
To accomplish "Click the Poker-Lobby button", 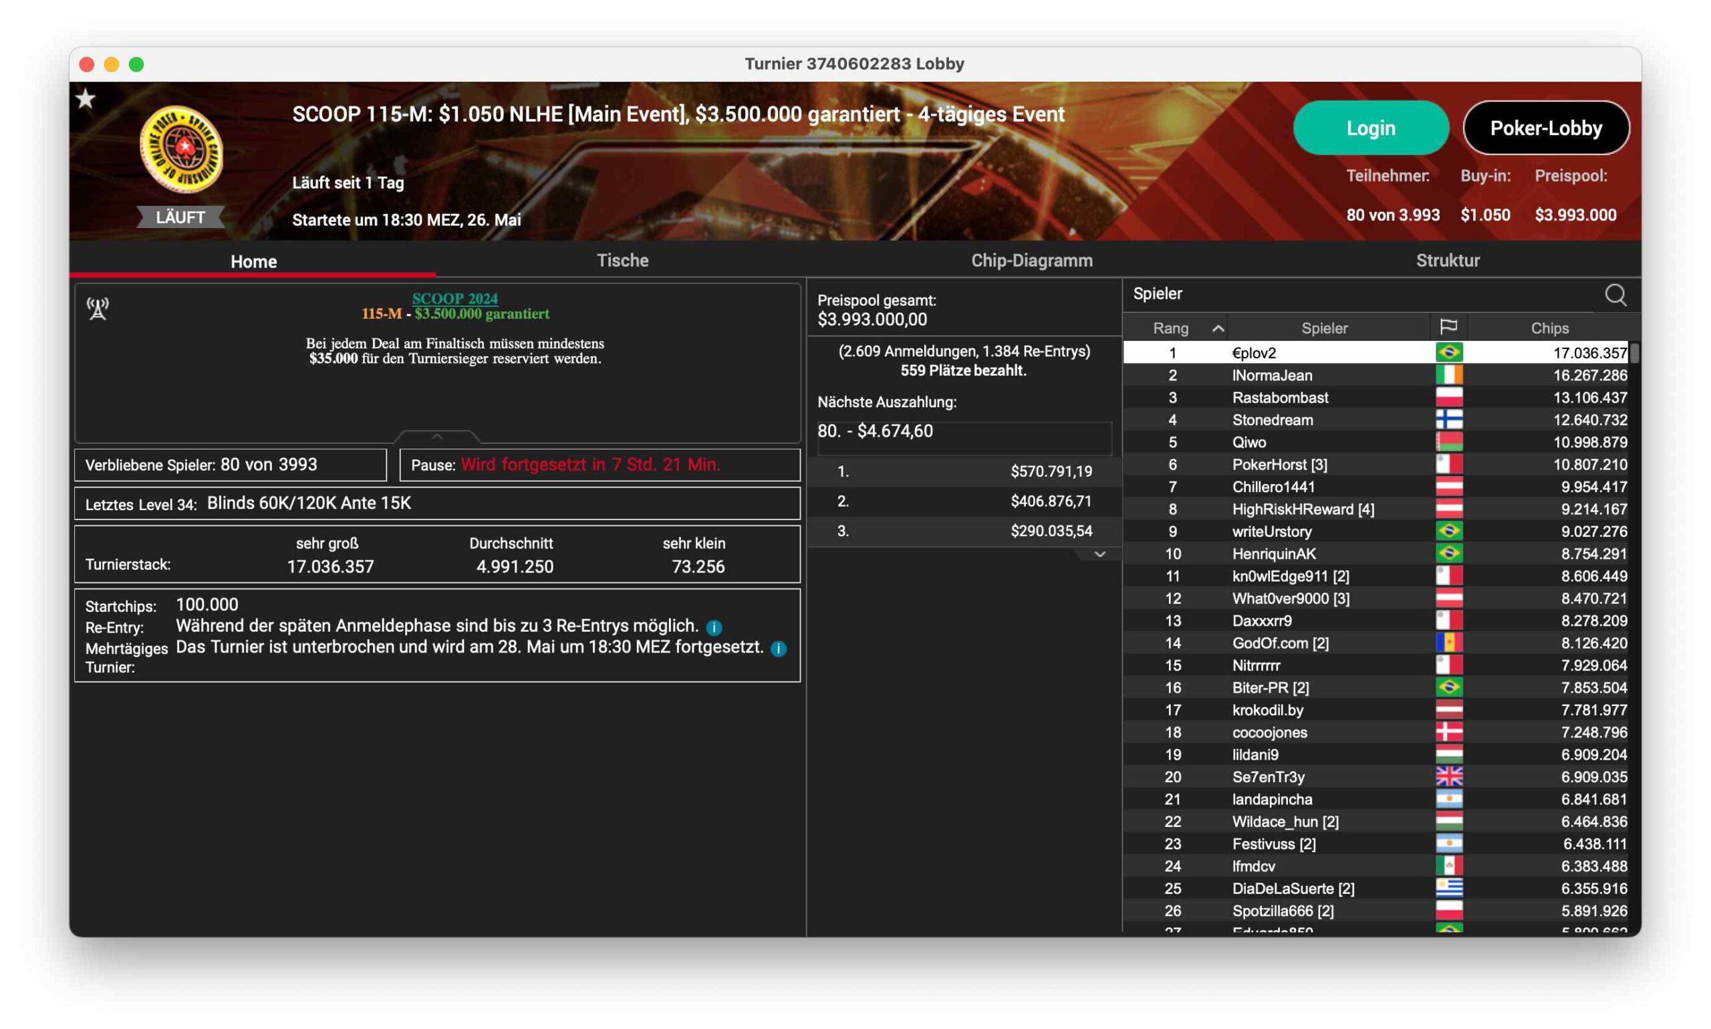I will coord(1545,128).
